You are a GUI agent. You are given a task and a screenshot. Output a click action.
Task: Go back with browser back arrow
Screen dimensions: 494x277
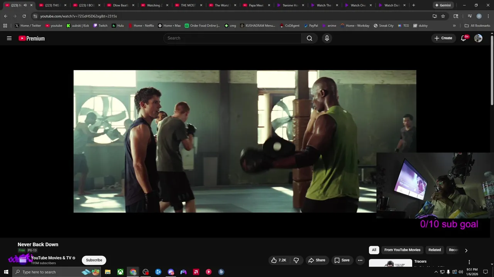click(5, 16)
